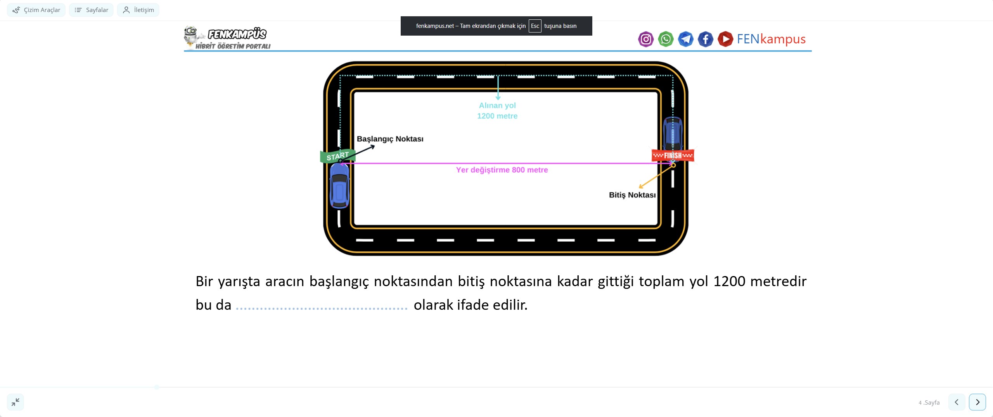Click the Facebook icon in header
Image resolution: width=993 pixels, height=417 pixels.
pyautogui.click(x=705, y=39)
